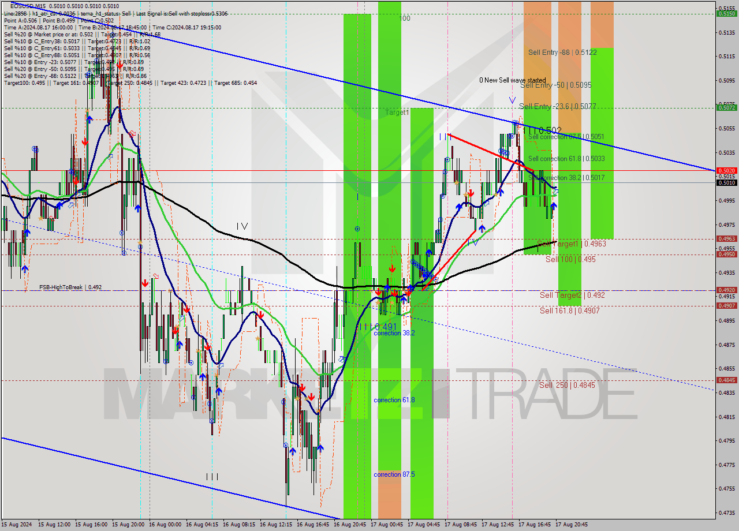Click the 'Sell correction 38.2 | 0.5017' label
The image size is (739, 531).
[566, 178]
